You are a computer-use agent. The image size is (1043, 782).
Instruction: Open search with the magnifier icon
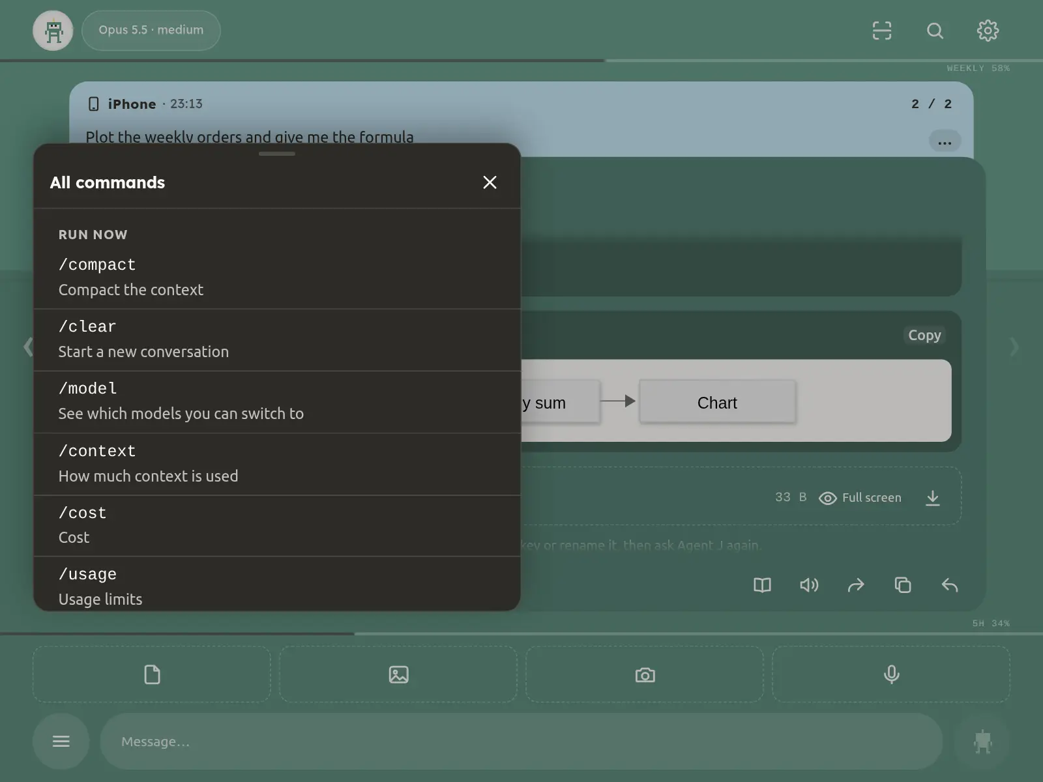coord(935,31)
